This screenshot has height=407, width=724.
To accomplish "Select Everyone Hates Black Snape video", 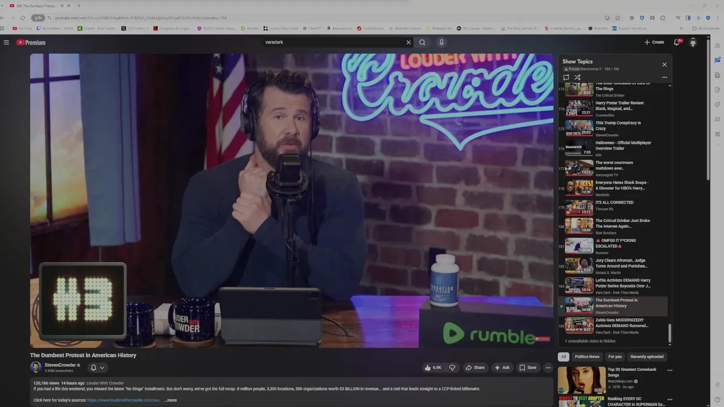I will [613, 188].
